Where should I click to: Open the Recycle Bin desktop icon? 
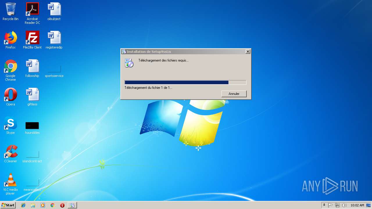(x=10, y=12)
